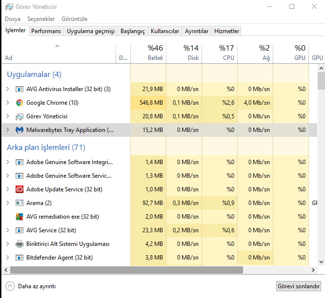Click the vertical scrollbar down arrow
This screenshot has height=298, width=325.
(321, 262)
